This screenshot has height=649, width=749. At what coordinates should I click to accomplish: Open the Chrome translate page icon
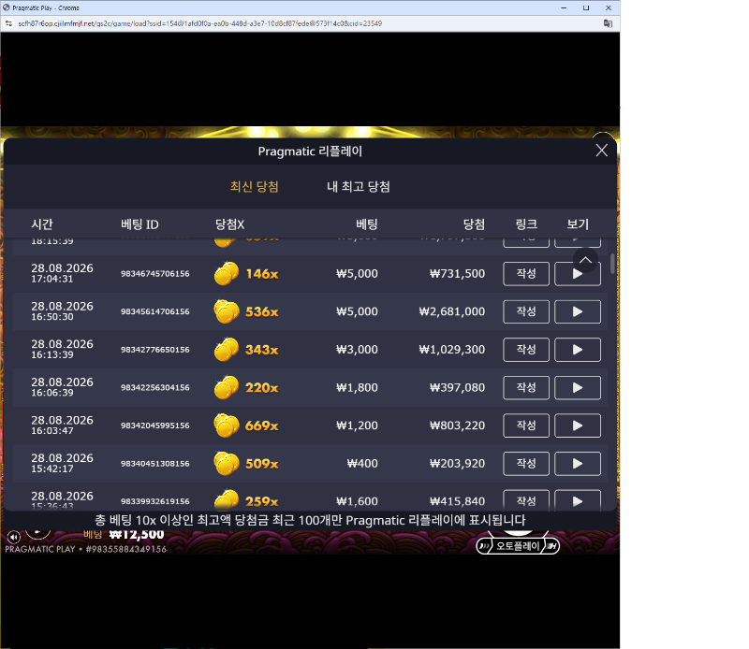pos(608,23)
